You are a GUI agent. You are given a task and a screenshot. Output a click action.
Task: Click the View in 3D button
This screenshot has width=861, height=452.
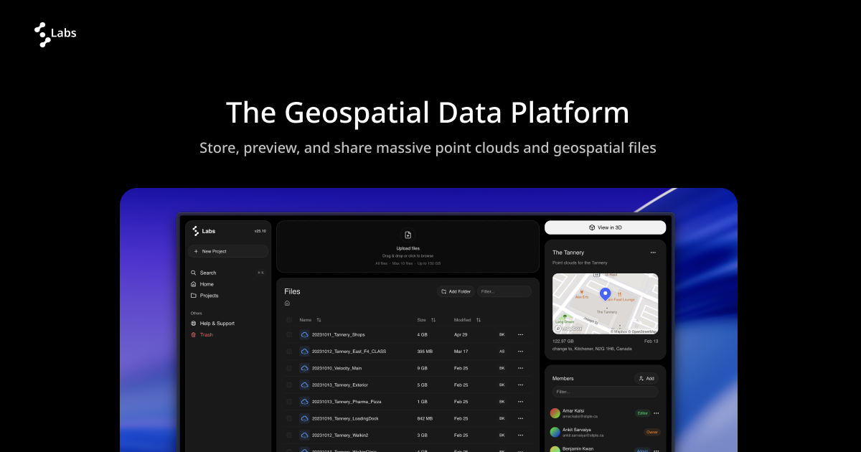[x=605, y=227]
